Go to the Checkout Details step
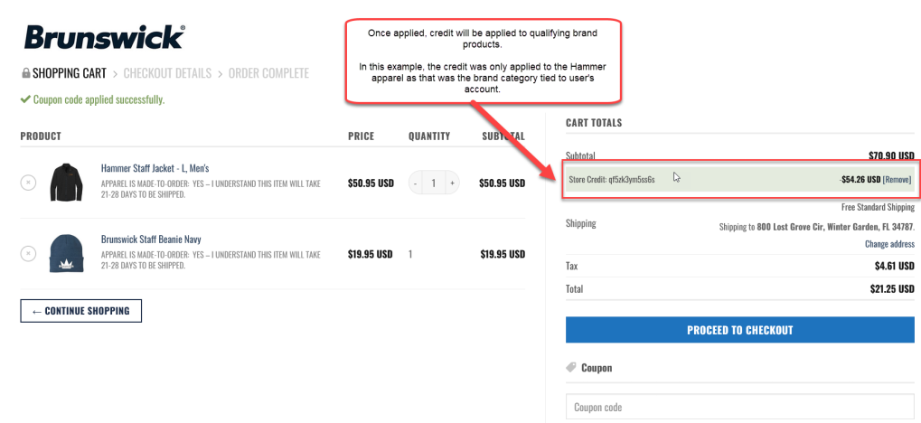 point(167,73)
